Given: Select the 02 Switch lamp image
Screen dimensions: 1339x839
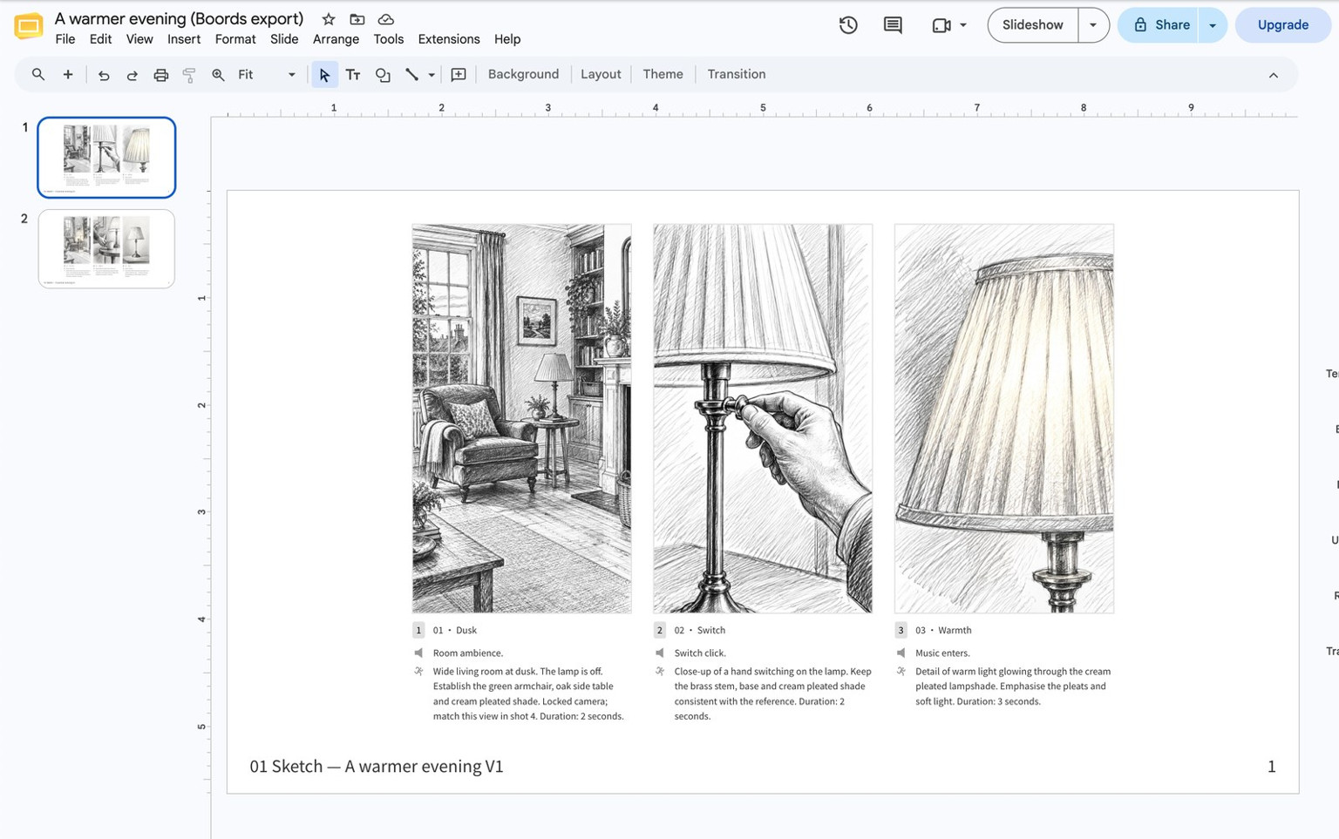Looking at the screenshot, I should click(x=763, y=418).
